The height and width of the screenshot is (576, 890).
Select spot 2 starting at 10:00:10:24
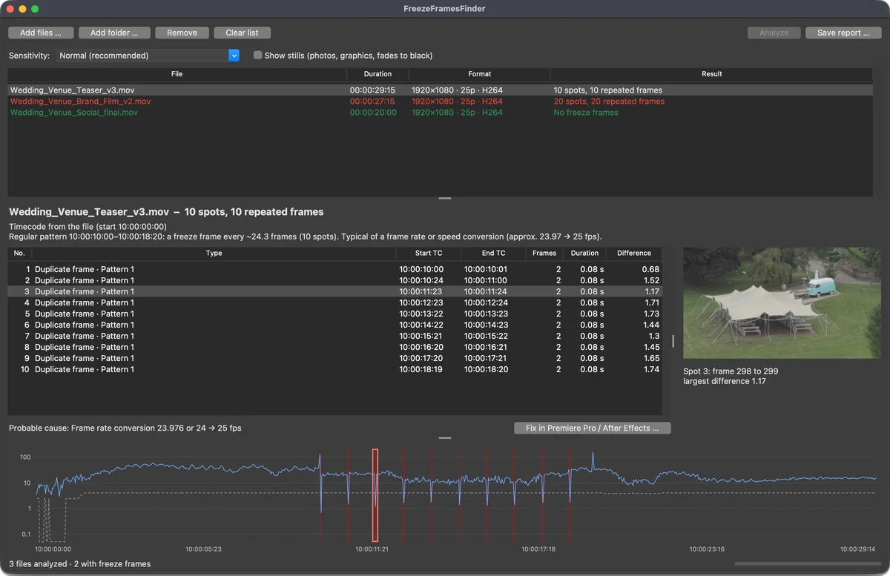pos(334,280)
